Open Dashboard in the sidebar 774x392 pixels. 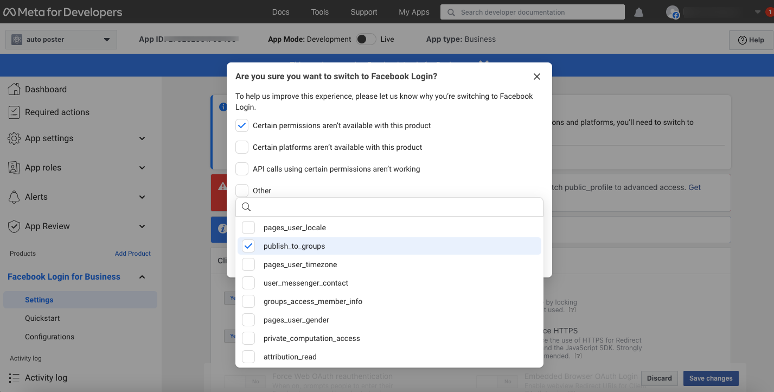pyautogui.click(x=46, y=89)
